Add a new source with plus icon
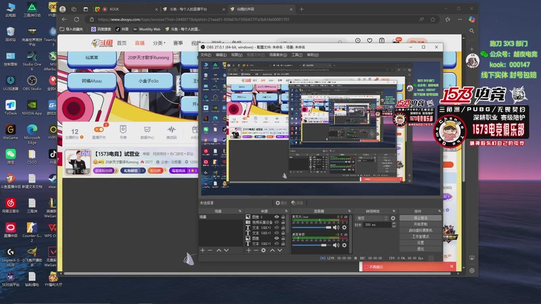Viewport: 541px width, 304px height. tap(248, 250)
